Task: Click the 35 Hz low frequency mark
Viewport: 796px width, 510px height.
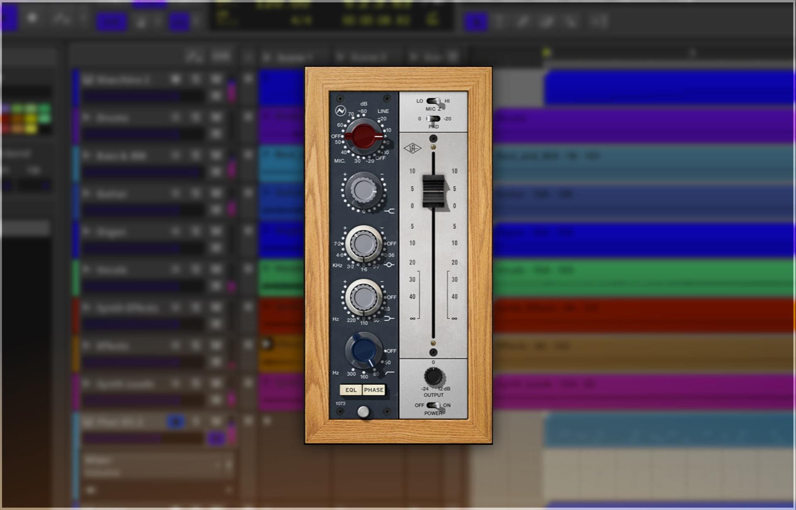Action: [387, 309]
